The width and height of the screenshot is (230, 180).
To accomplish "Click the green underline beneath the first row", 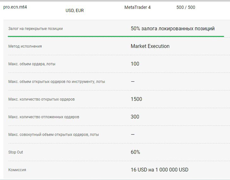I will tap(116, 36).
